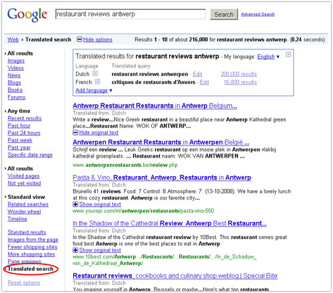The height and width of the screenshot is (293, 333).
Task: Click the Google logo
Action: pyautogui.click(x=27, y=15)
